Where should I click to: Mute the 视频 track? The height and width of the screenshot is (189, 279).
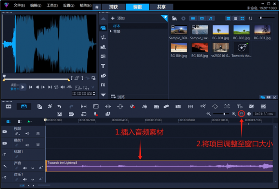coord(27,133)
